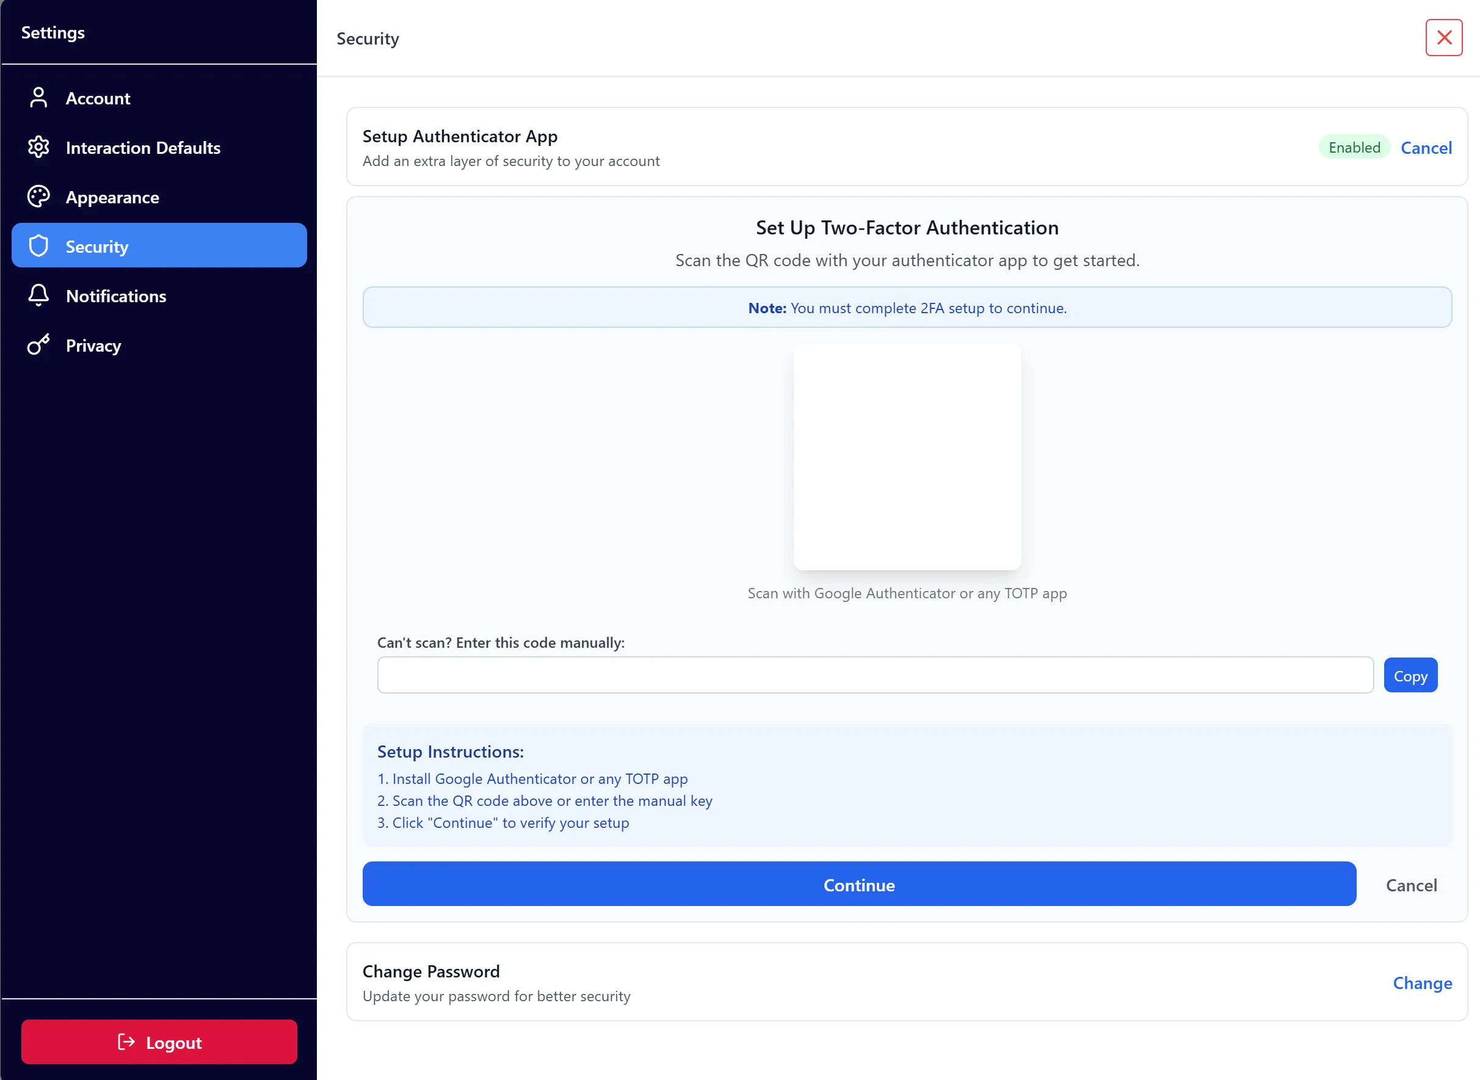Select the Privacy menu item
The image size is (1480, 1080).
coord(93,346)
